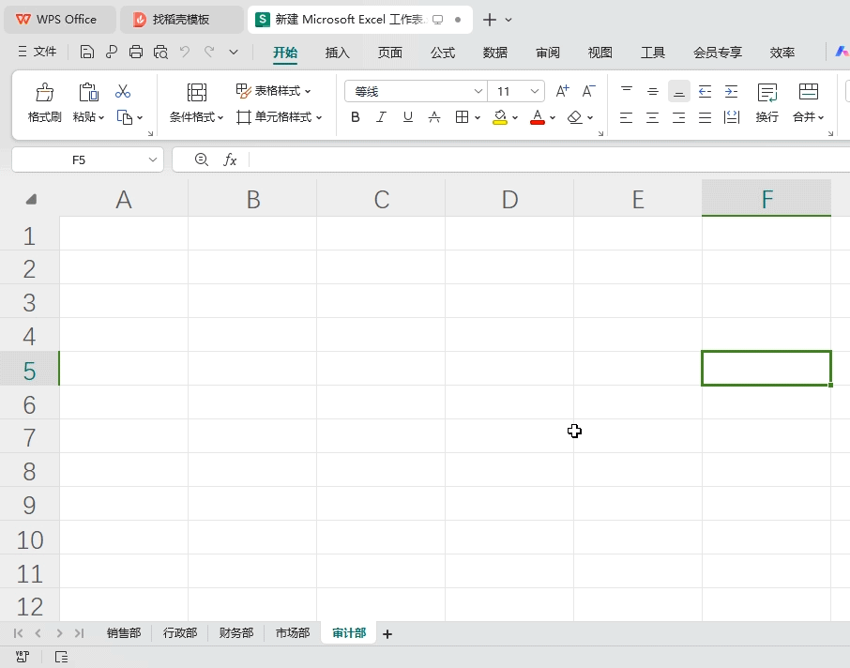
Task: Open the font name dropdown (等线)
Action: (478, 91)
